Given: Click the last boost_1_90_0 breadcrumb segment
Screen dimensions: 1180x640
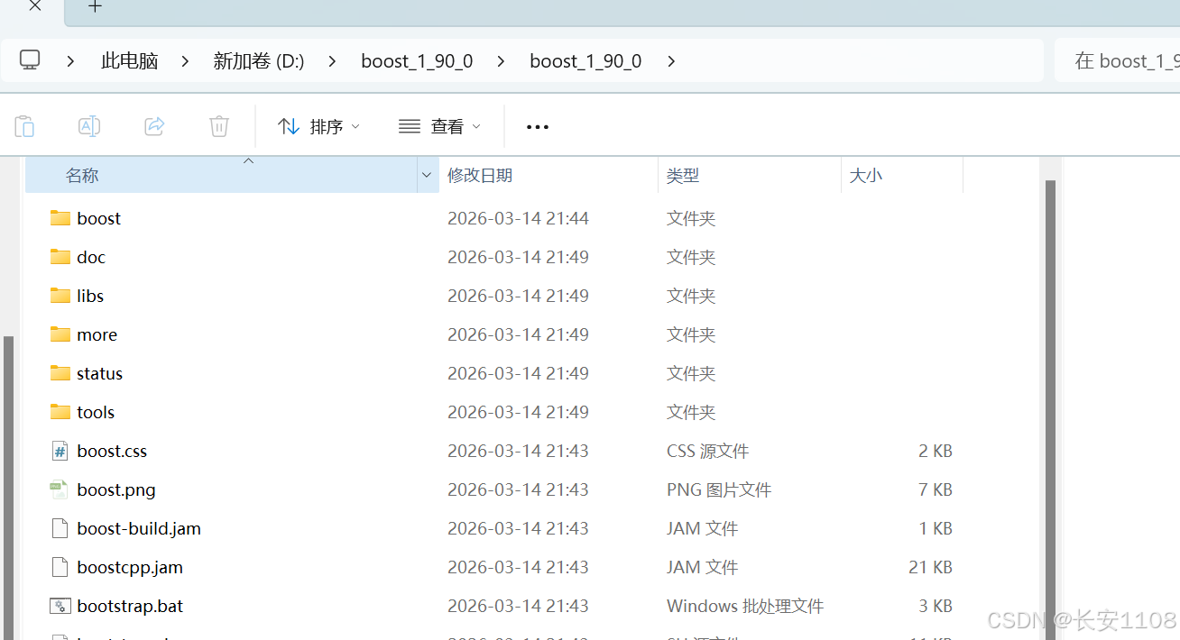Looking at the screenshot, I should pos(585,61).
